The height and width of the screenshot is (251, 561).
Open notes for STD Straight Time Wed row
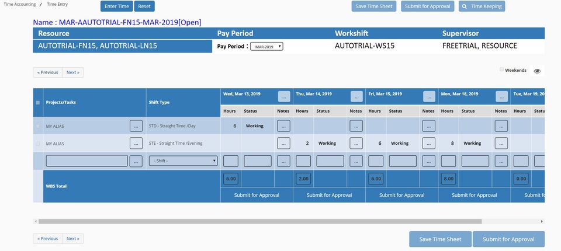(x=283, y=126)
